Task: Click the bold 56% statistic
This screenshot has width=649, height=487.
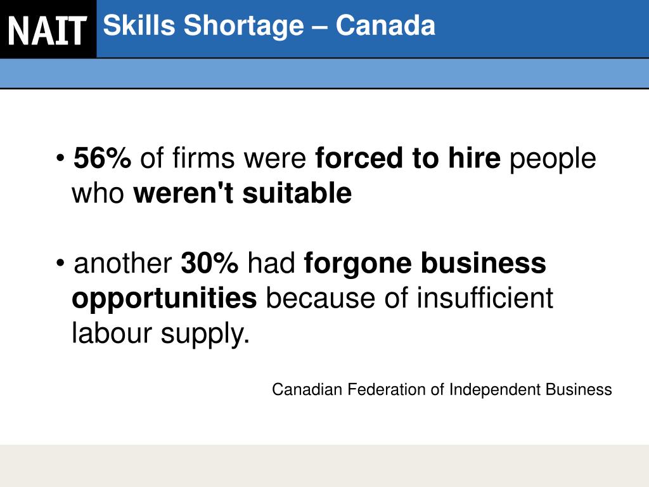Action: [x=102, y=158]
